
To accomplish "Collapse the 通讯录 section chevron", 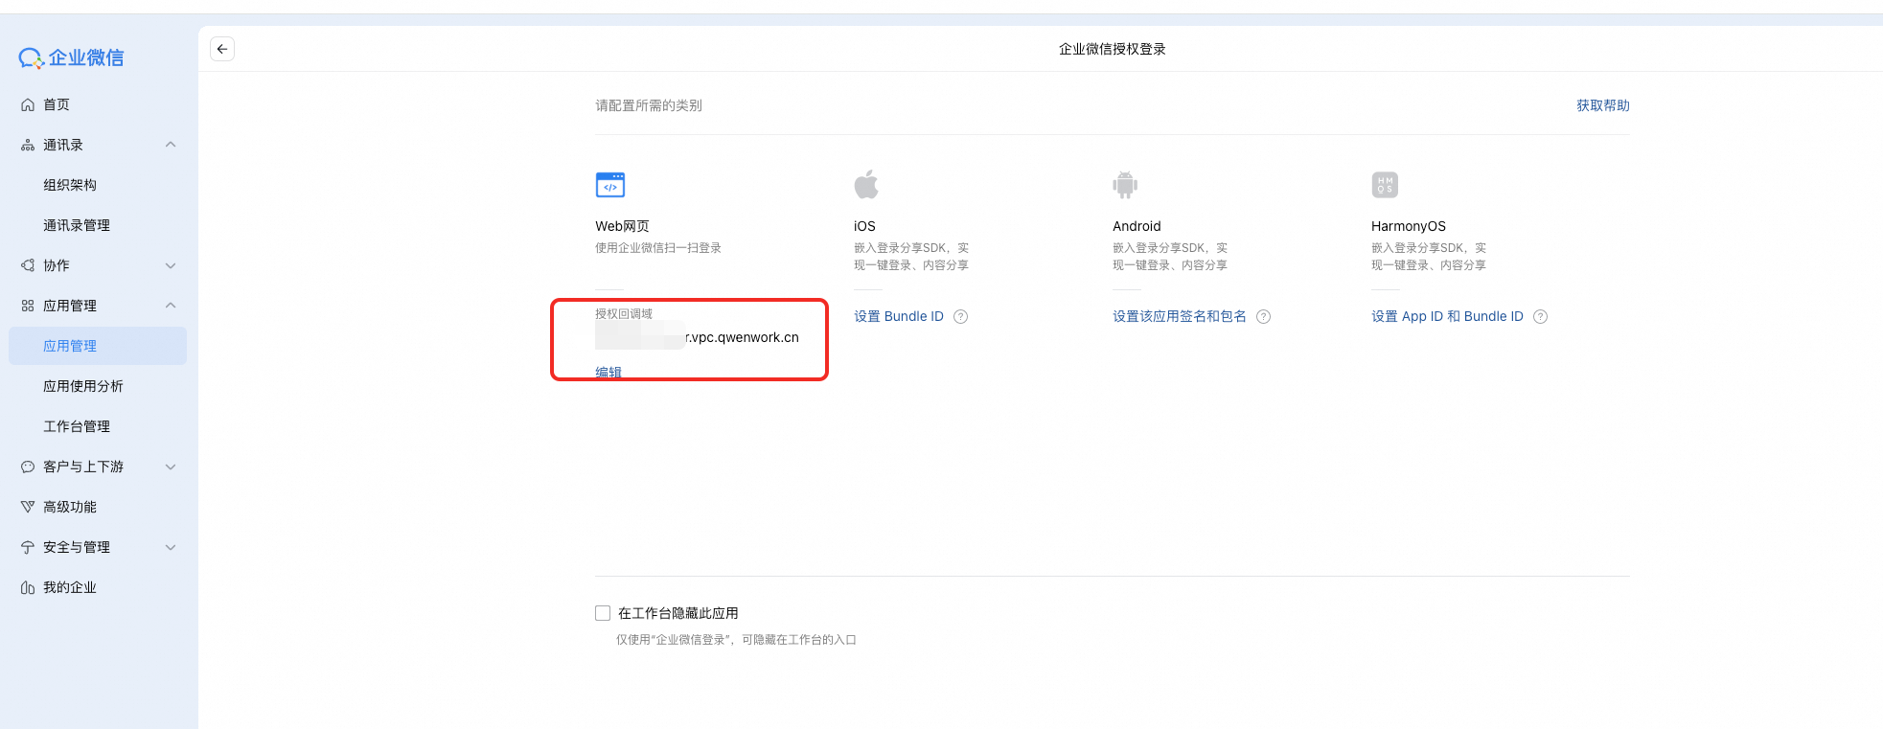I will [171, 145].
